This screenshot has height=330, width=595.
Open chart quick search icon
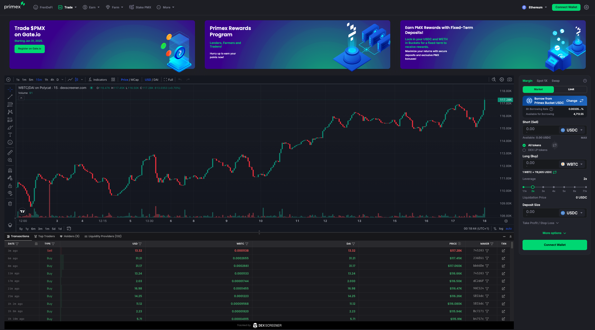pyautogui.click(x=494, y=79)
